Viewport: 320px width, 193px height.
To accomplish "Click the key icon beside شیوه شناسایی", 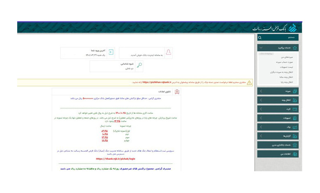I will pyautogui.click(x=139, y=66).
